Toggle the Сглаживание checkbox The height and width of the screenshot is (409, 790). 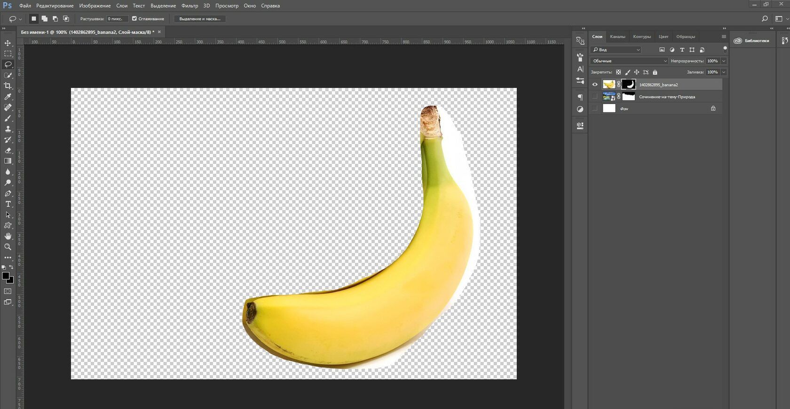tap(134, 19)
